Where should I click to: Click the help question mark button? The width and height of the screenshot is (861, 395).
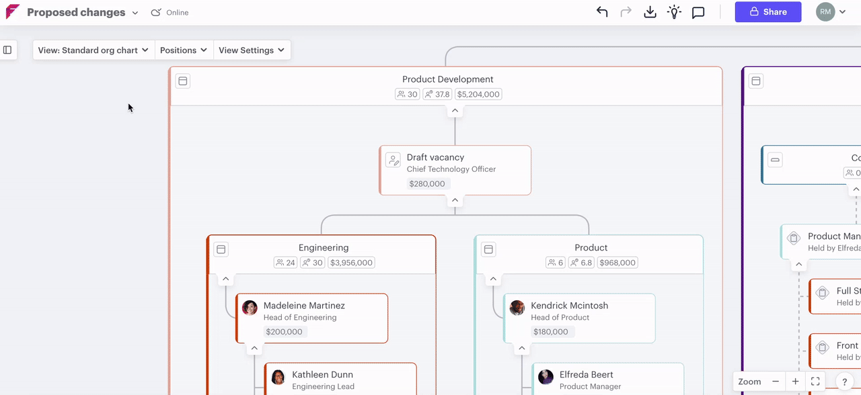(845, 382)
